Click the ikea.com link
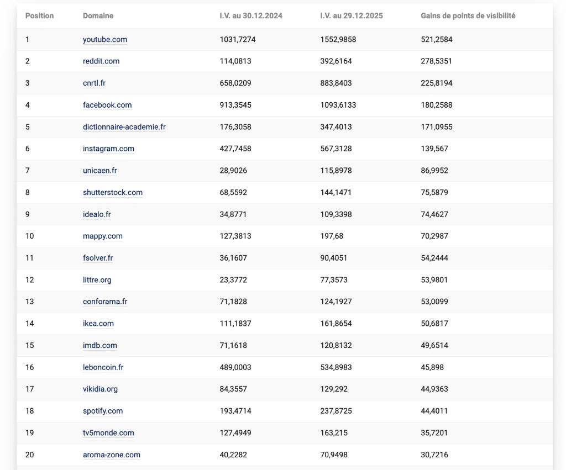 [98, 324]
